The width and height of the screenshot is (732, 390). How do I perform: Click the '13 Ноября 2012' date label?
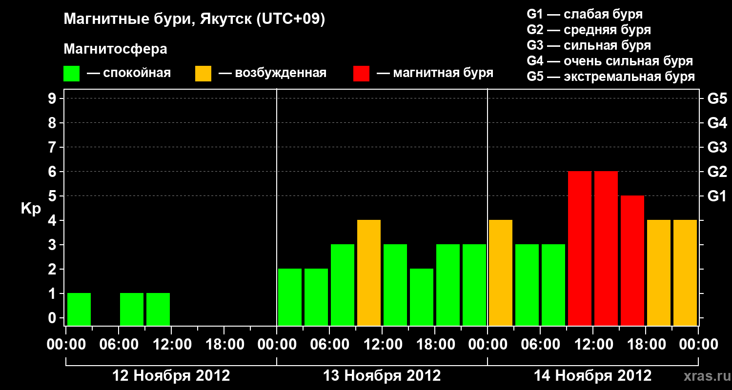(382, 376)
